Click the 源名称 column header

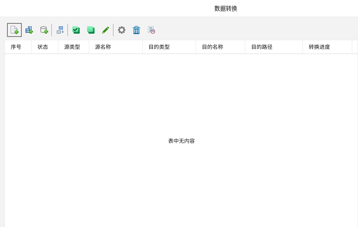[x=115, y=47]
